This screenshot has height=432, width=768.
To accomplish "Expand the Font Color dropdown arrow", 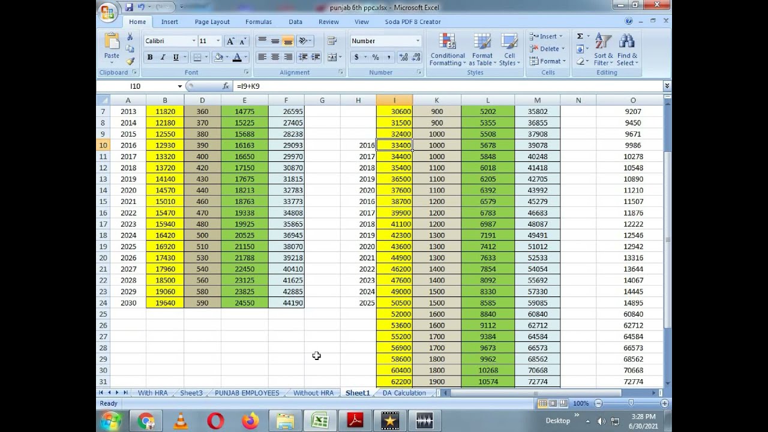I will [x=246, y=57].
